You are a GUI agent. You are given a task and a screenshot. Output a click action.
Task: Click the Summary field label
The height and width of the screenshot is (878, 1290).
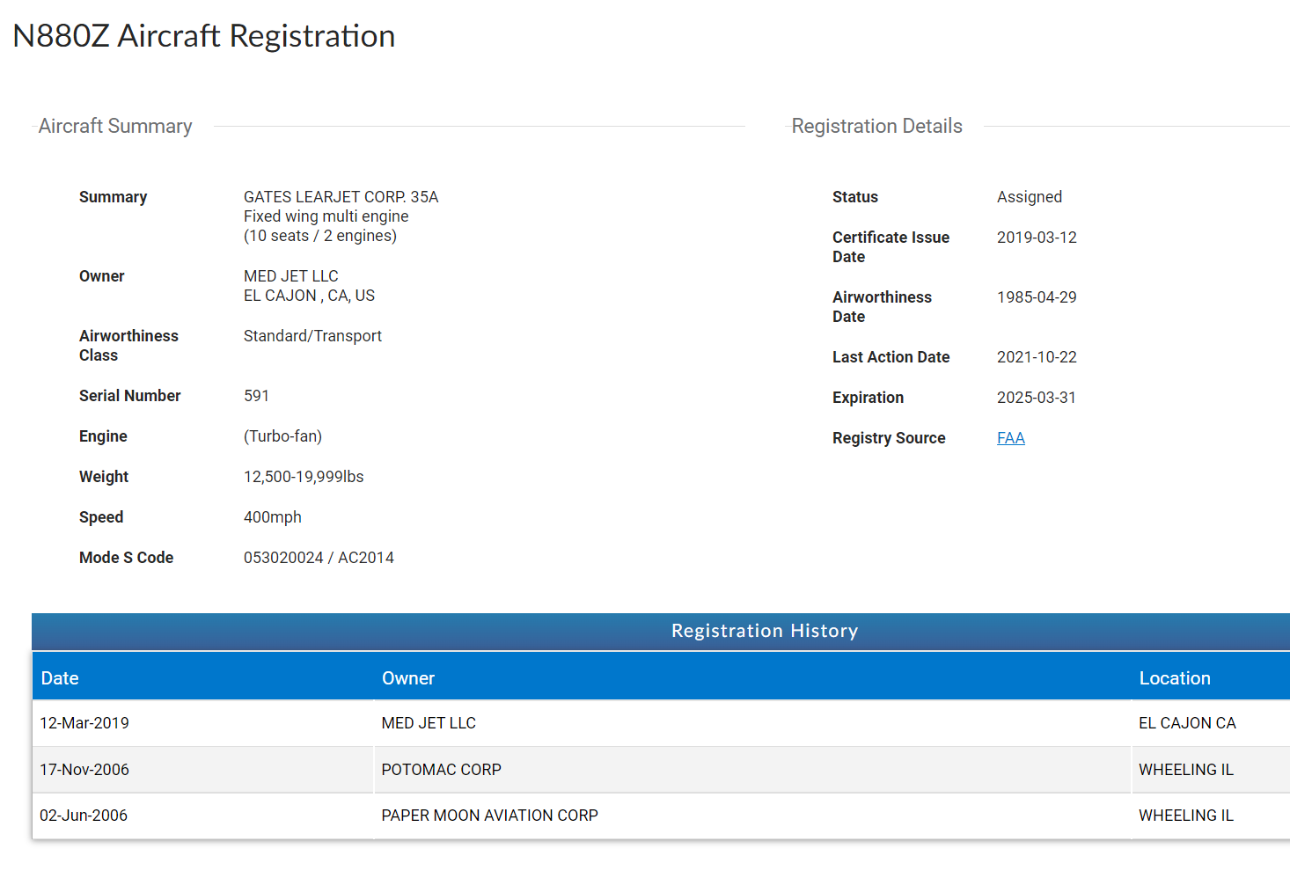[113, 197]
